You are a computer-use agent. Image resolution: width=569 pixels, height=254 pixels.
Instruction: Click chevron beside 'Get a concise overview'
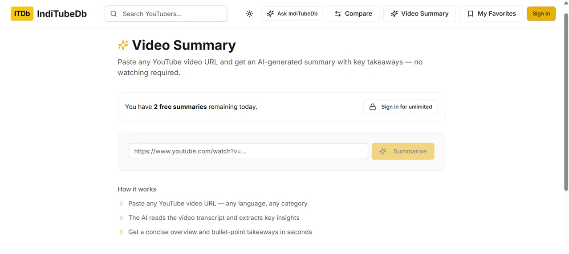click(x=121, y=232)
